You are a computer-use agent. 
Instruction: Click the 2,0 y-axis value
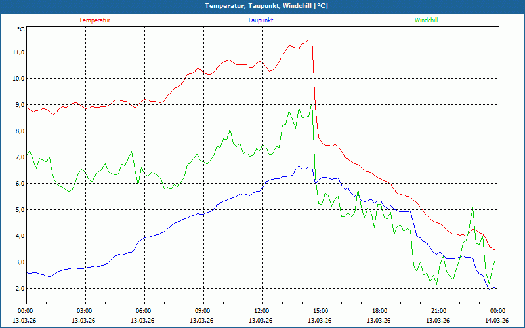[x=20, y=288]
